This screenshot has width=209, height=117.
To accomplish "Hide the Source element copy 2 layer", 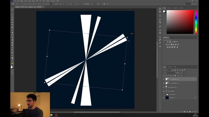I will point(164,83).
